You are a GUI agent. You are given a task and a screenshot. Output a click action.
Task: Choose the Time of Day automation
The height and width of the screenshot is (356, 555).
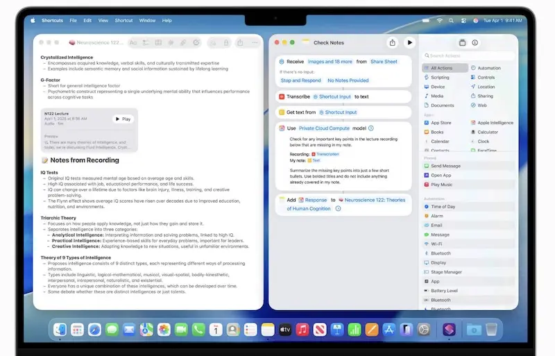tap(469, 207)
